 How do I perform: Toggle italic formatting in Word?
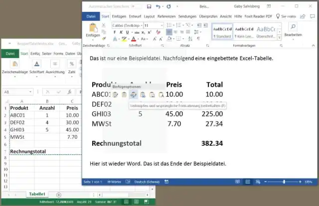coord(121,32)
